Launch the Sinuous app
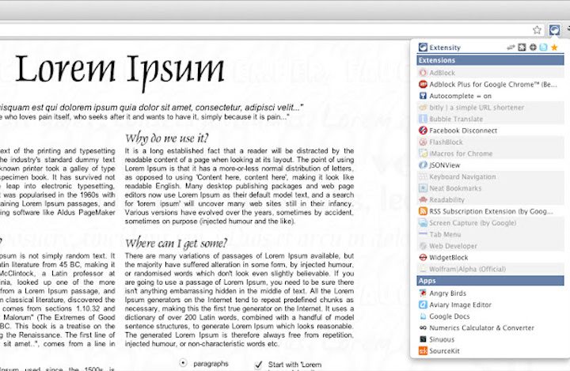 tap(490, 339)
